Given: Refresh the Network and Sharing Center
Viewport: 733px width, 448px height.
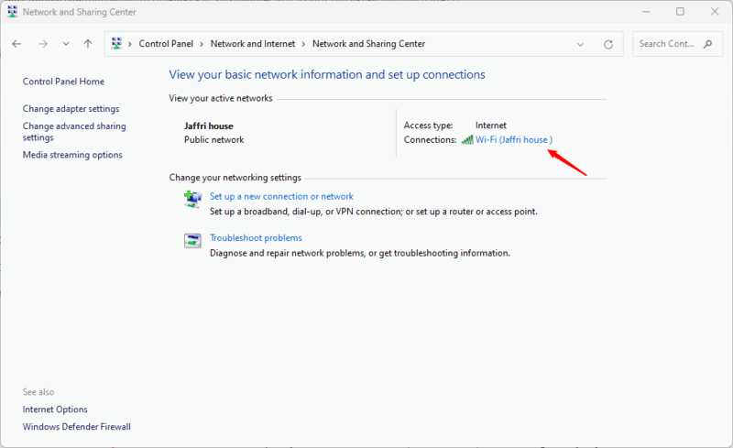Looking at the screenshot, I should coord(608,44).
